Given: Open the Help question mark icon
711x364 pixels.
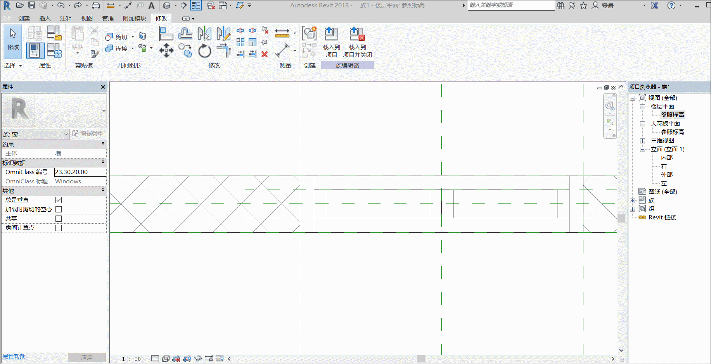Looking at the screenshot, I should 671,5.
